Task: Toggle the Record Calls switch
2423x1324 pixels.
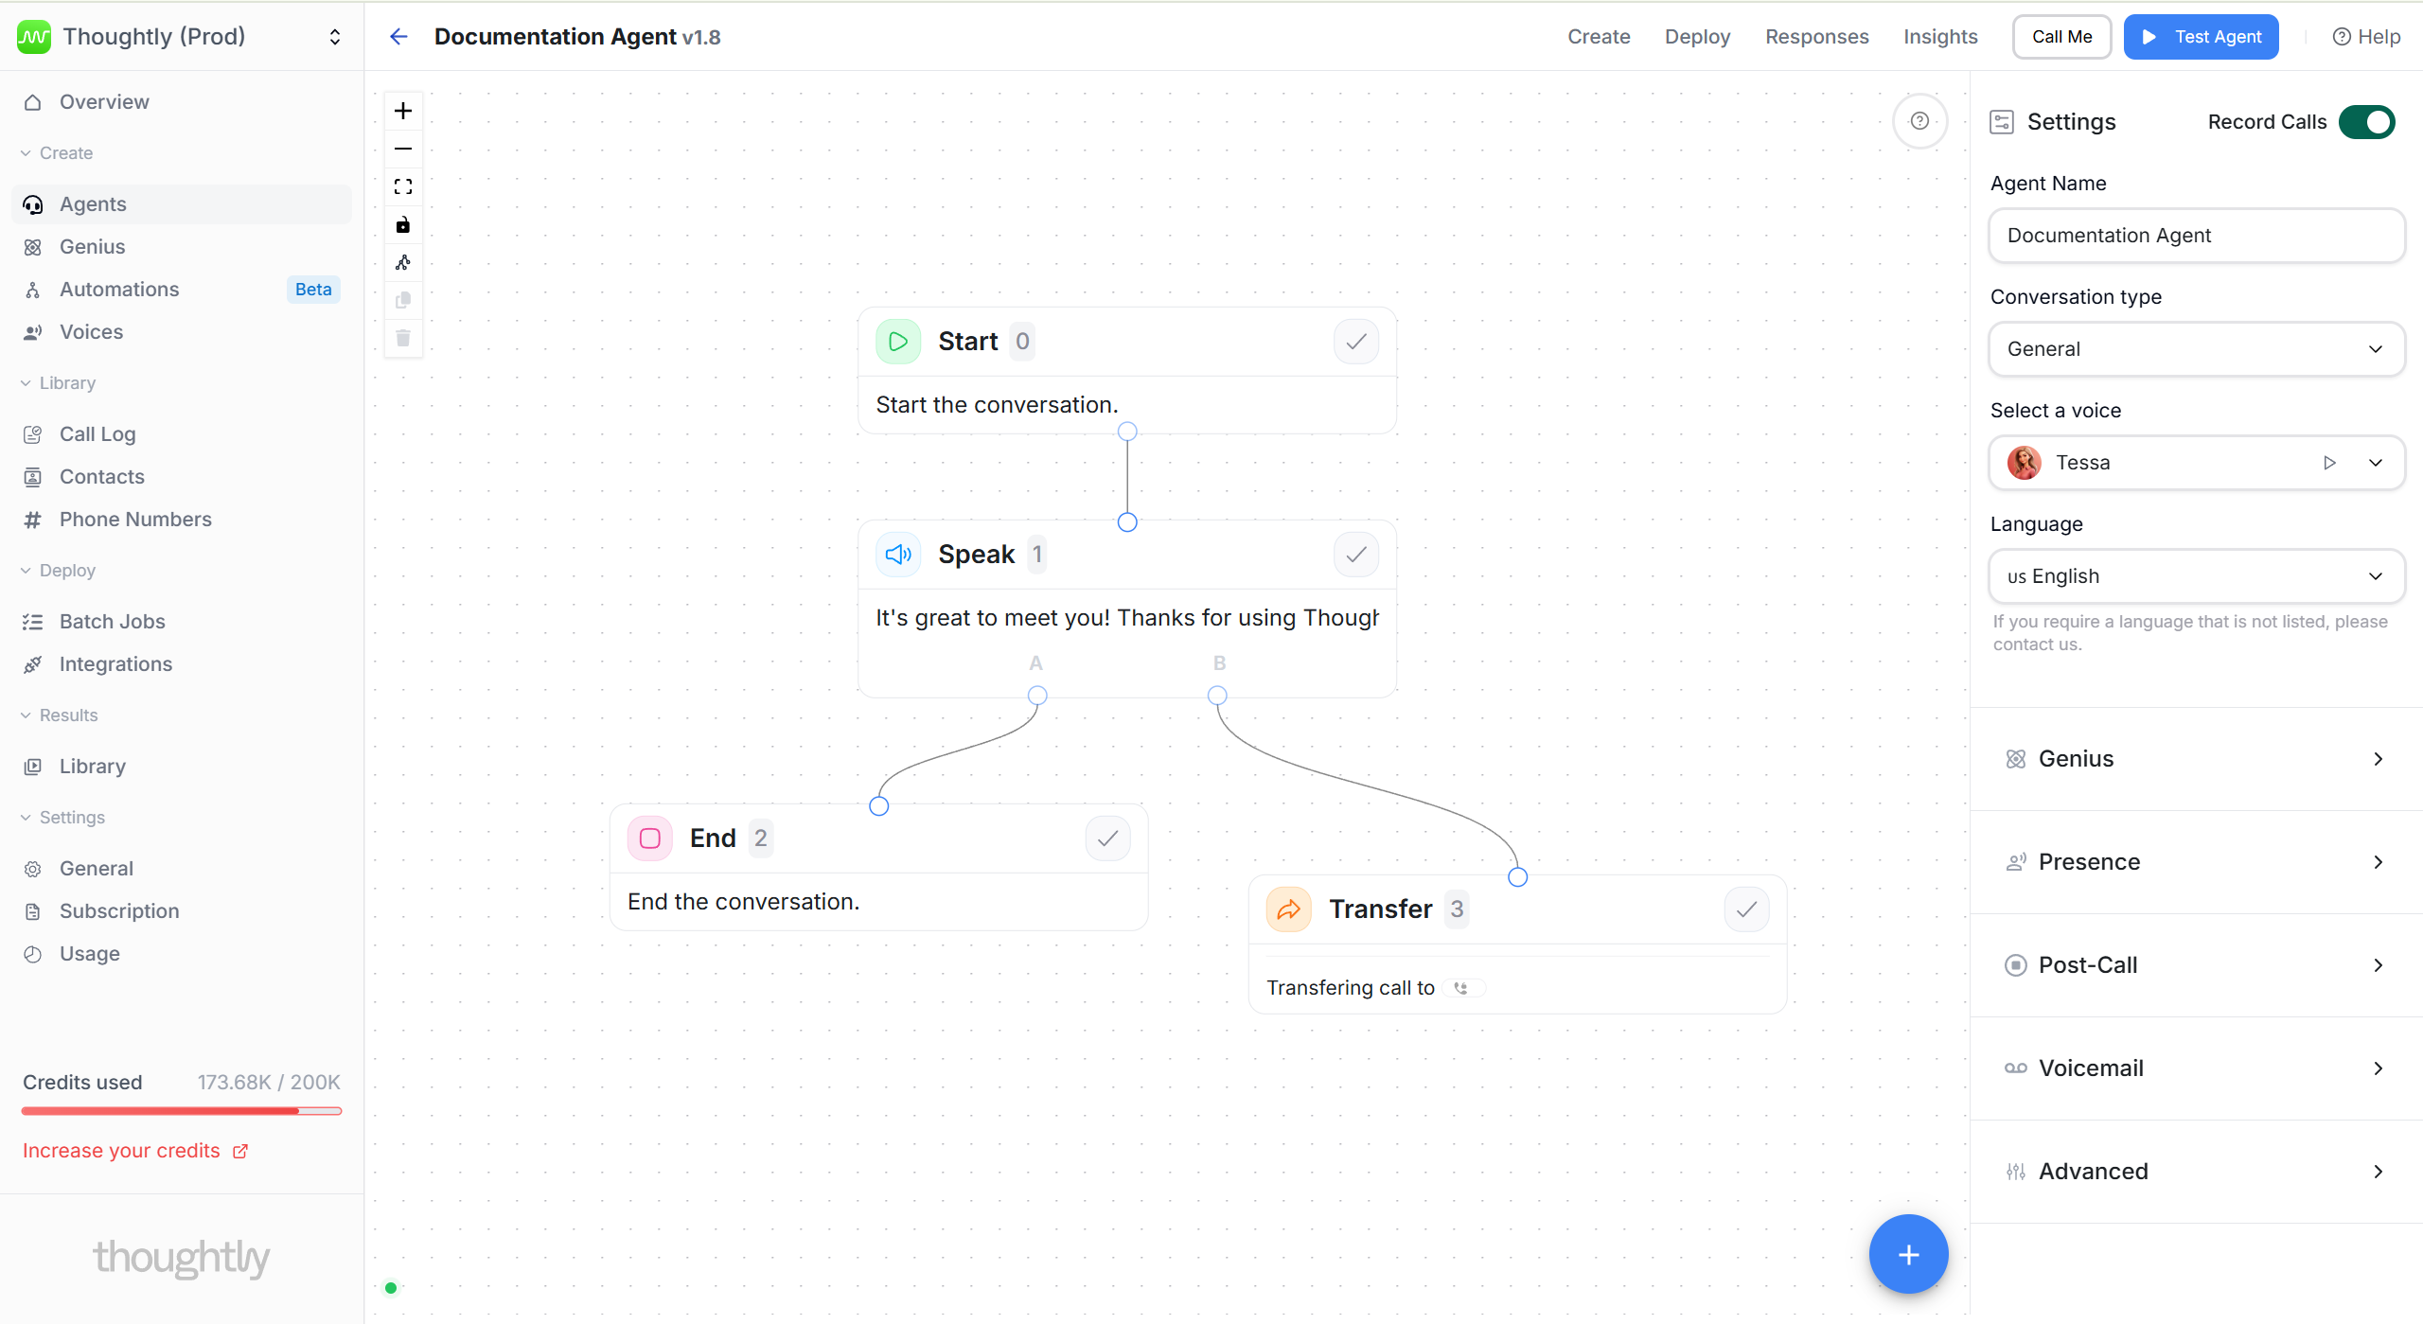Action: coord(2366,122)
